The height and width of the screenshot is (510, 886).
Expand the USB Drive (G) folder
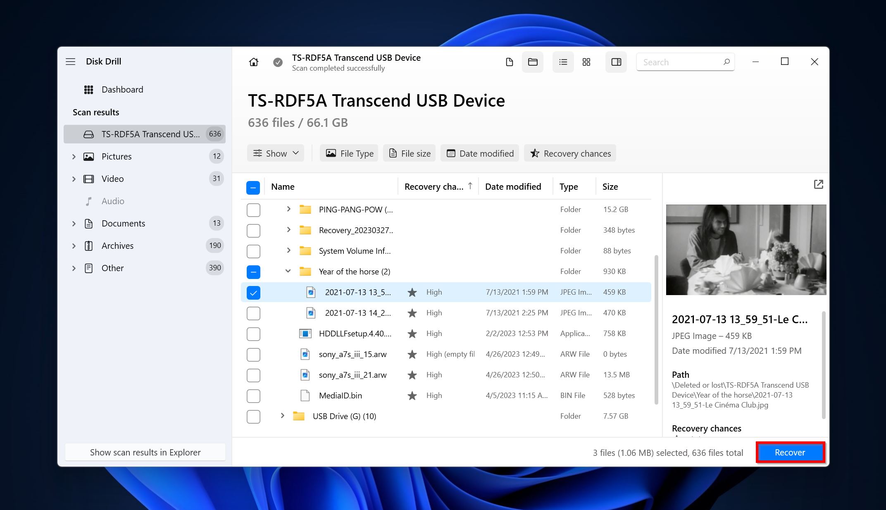(x=282, y=416)
